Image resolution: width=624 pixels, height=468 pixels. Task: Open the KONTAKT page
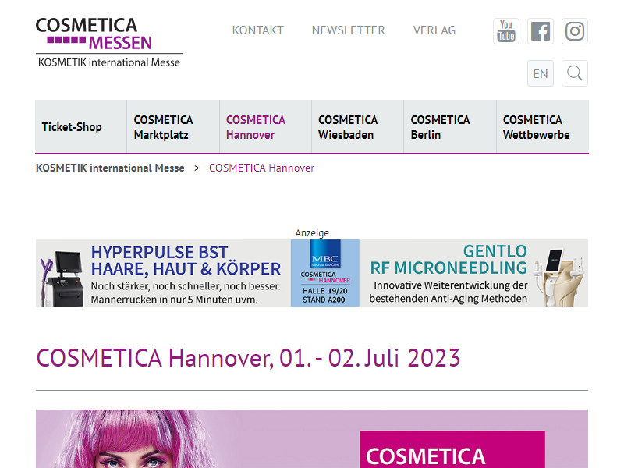[257, 30]
